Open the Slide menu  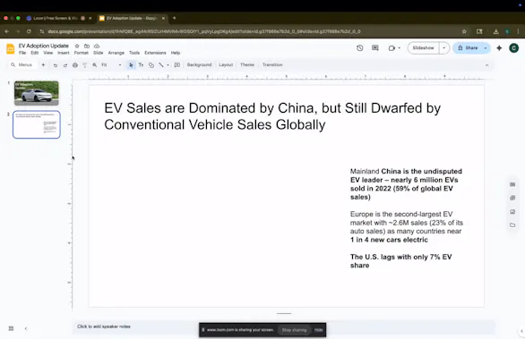(99, 53)
